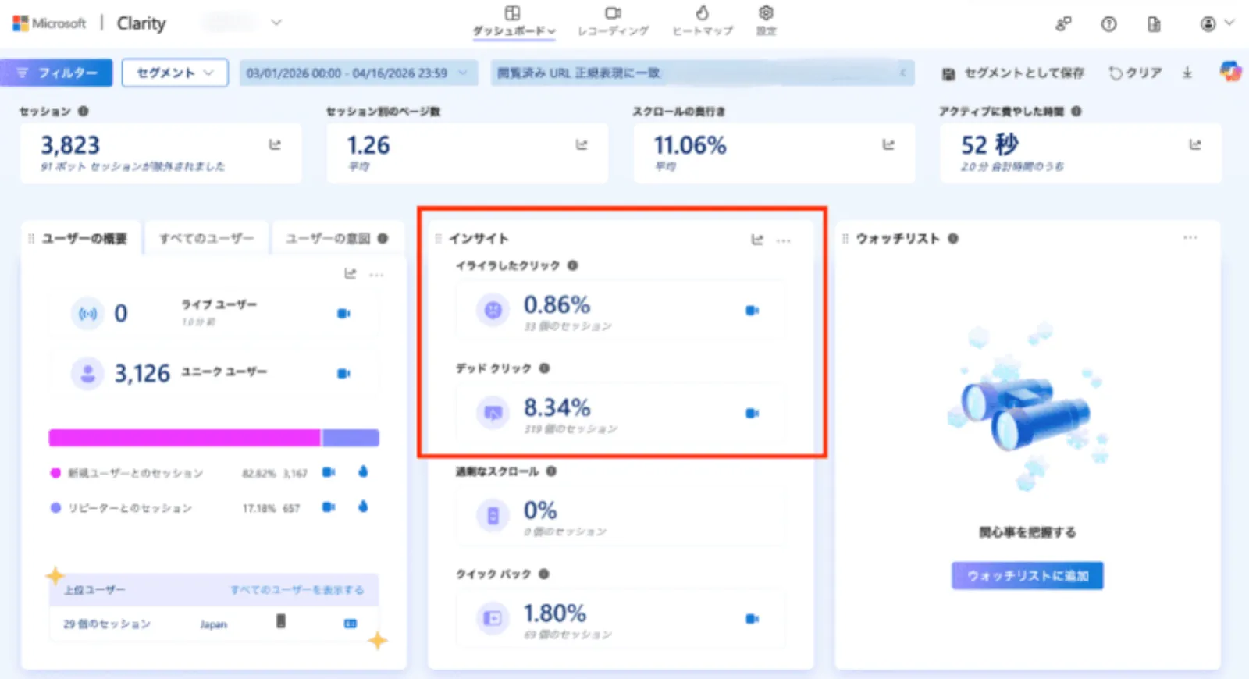Open the user account menu

(x=1216, y=24)
